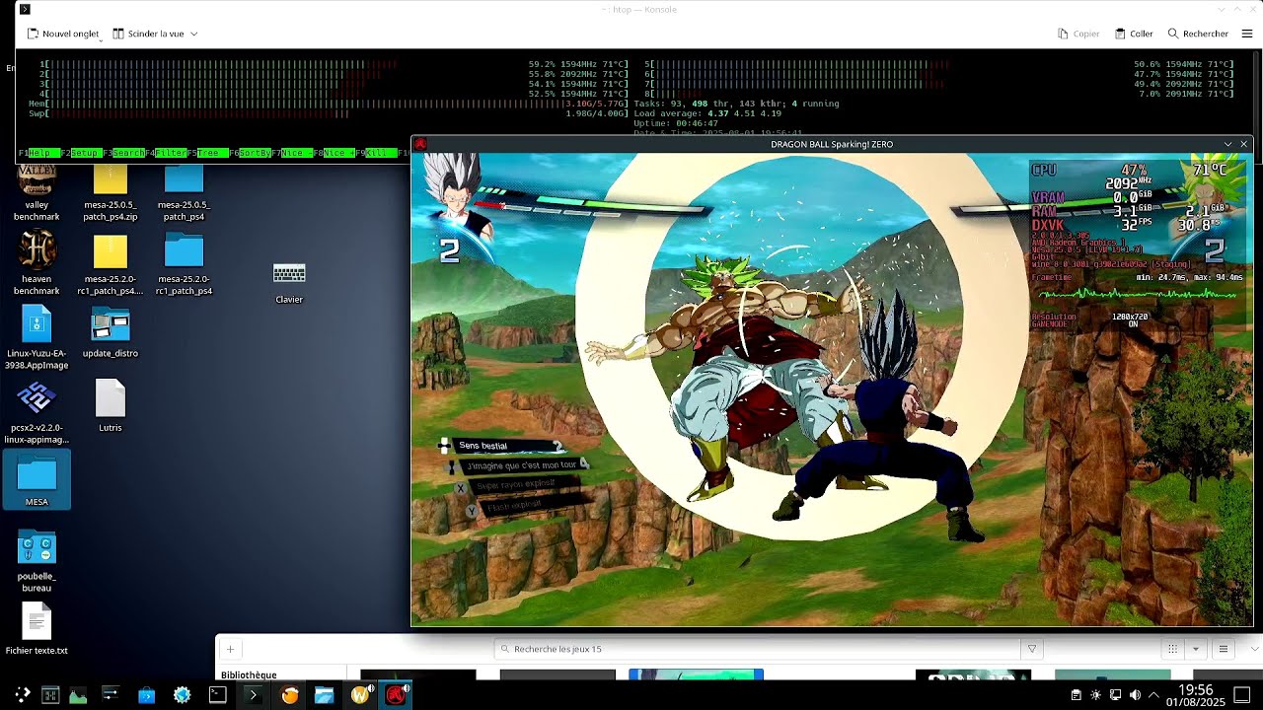
Task: Open the valley benchmark desktop icon
Action: point(37,193)
